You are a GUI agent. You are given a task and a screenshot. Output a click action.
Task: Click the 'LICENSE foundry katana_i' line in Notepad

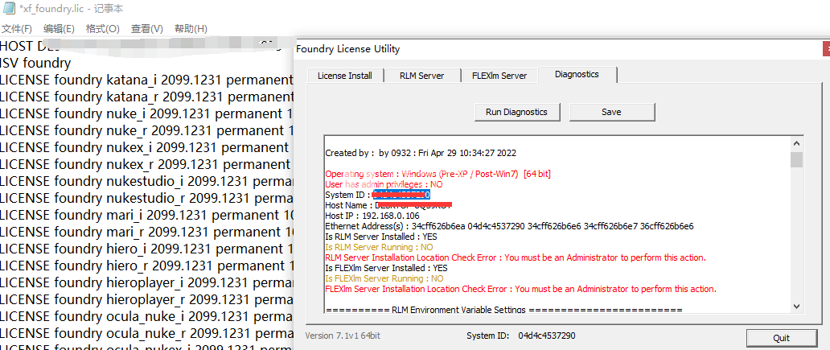(146, 80)
